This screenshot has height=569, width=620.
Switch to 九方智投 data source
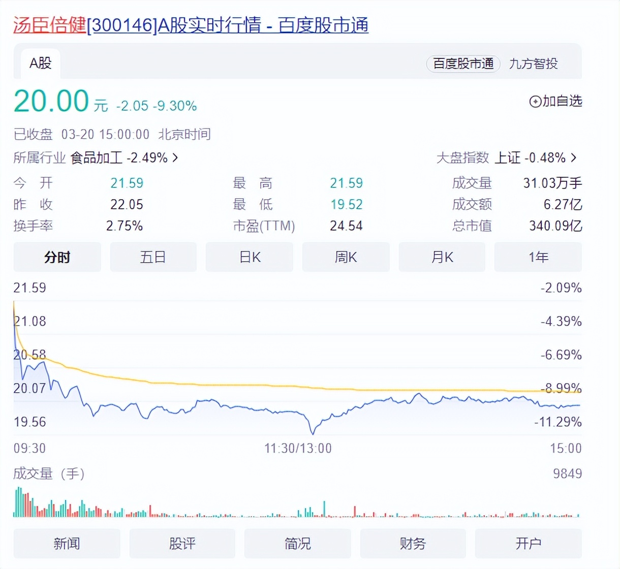[x=533, y=64]
